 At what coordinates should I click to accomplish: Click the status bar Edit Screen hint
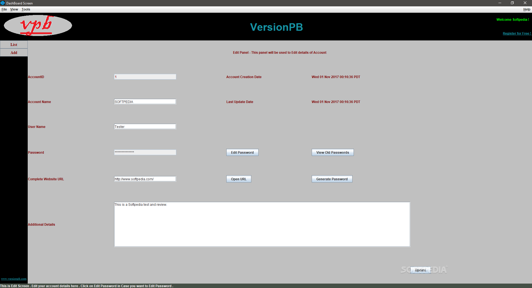point(87,286)
